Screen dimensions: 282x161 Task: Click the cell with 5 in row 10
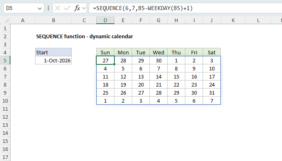coord(176,101)
